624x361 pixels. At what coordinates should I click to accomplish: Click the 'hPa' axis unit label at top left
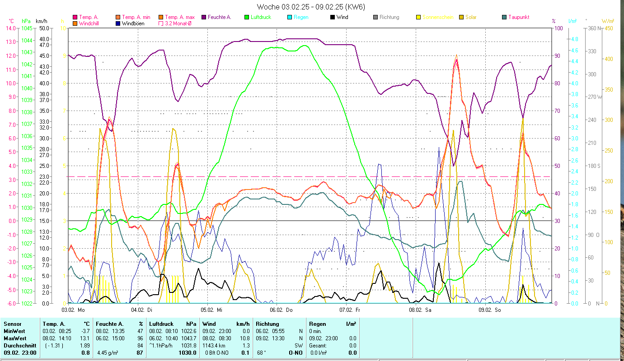pos(26,21)
